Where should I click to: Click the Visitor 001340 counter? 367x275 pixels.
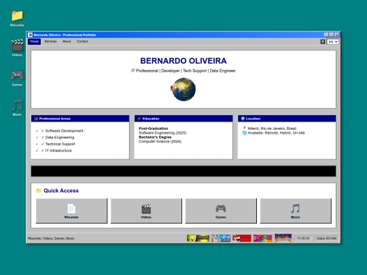coord(326,238)
